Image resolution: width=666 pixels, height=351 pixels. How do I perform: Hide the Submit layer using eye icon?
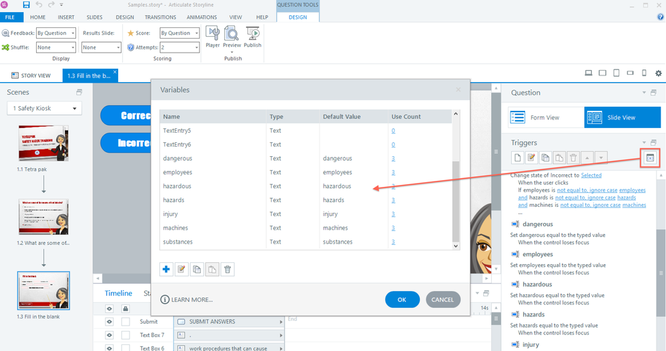click(x=109, y=322)
